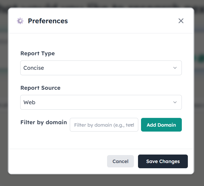Select the "Web" value text
Image resolution: width=204 pixels, height=186 pixels.
pyautogui.click(x=29, y=102)
